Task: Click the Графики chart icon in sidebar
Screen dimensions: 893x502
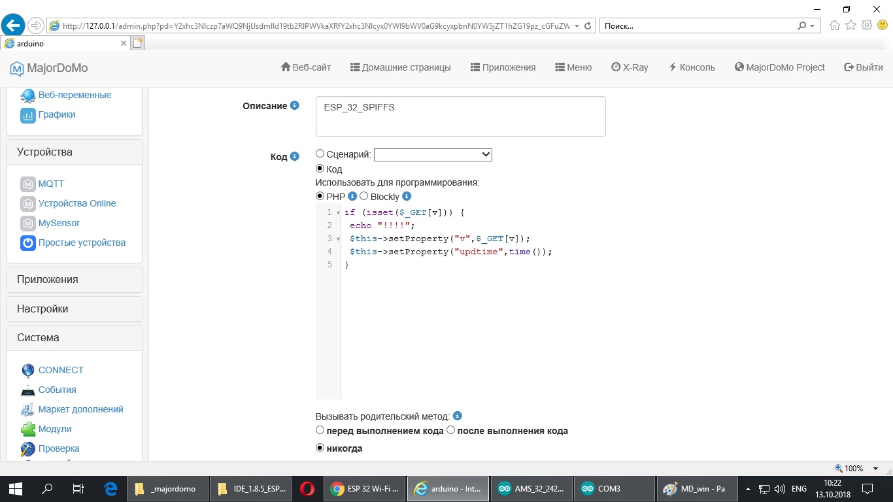Action: [27, 115]
